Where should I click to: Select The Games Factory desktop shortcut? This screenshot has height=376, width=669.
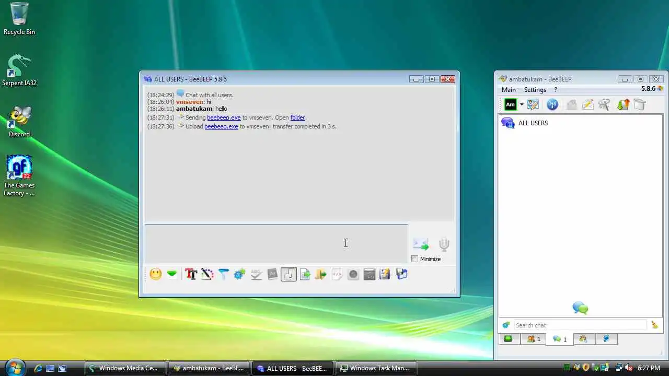click(x=19, y=176)
